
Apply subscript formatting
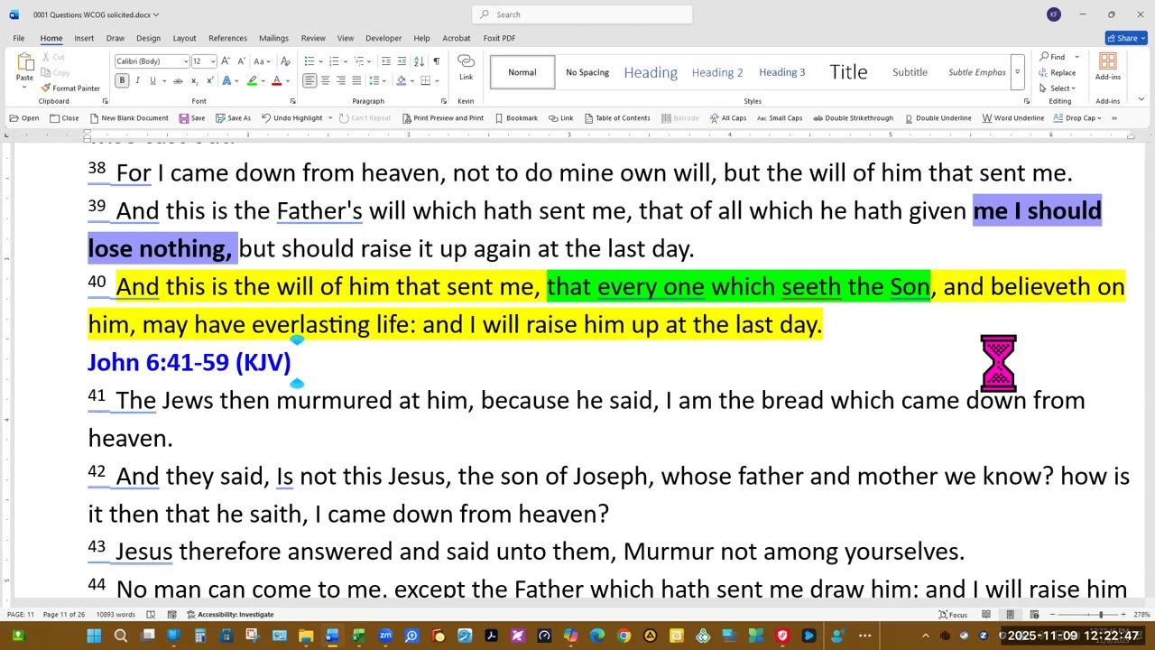tap(194, 81)
